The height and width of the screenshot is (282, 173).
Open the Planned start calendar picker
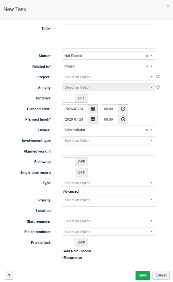point(93,109)
